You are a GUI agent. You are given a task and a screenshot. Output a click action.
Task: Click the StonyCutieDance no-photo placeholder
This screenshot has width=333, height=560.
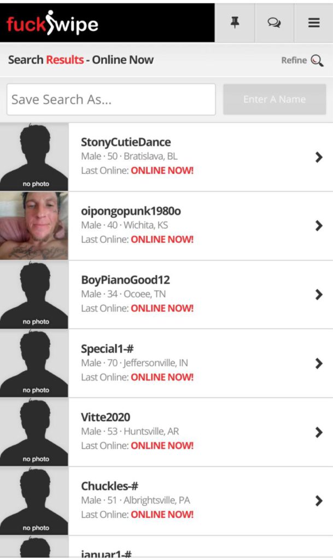34,157
